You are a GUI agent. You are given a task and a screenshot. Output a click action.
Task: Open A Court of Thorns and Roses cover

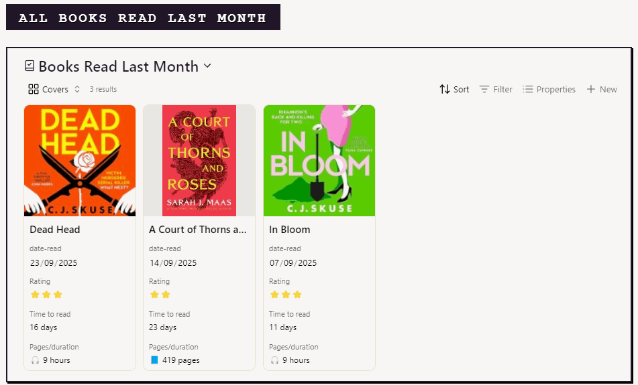199,161
